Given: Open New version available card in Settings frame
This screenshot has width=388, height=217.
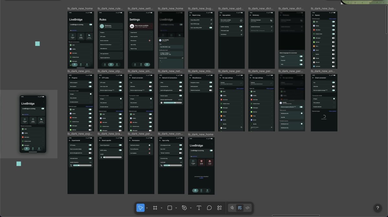Looking at the screenshot, I should pos(141,26).
